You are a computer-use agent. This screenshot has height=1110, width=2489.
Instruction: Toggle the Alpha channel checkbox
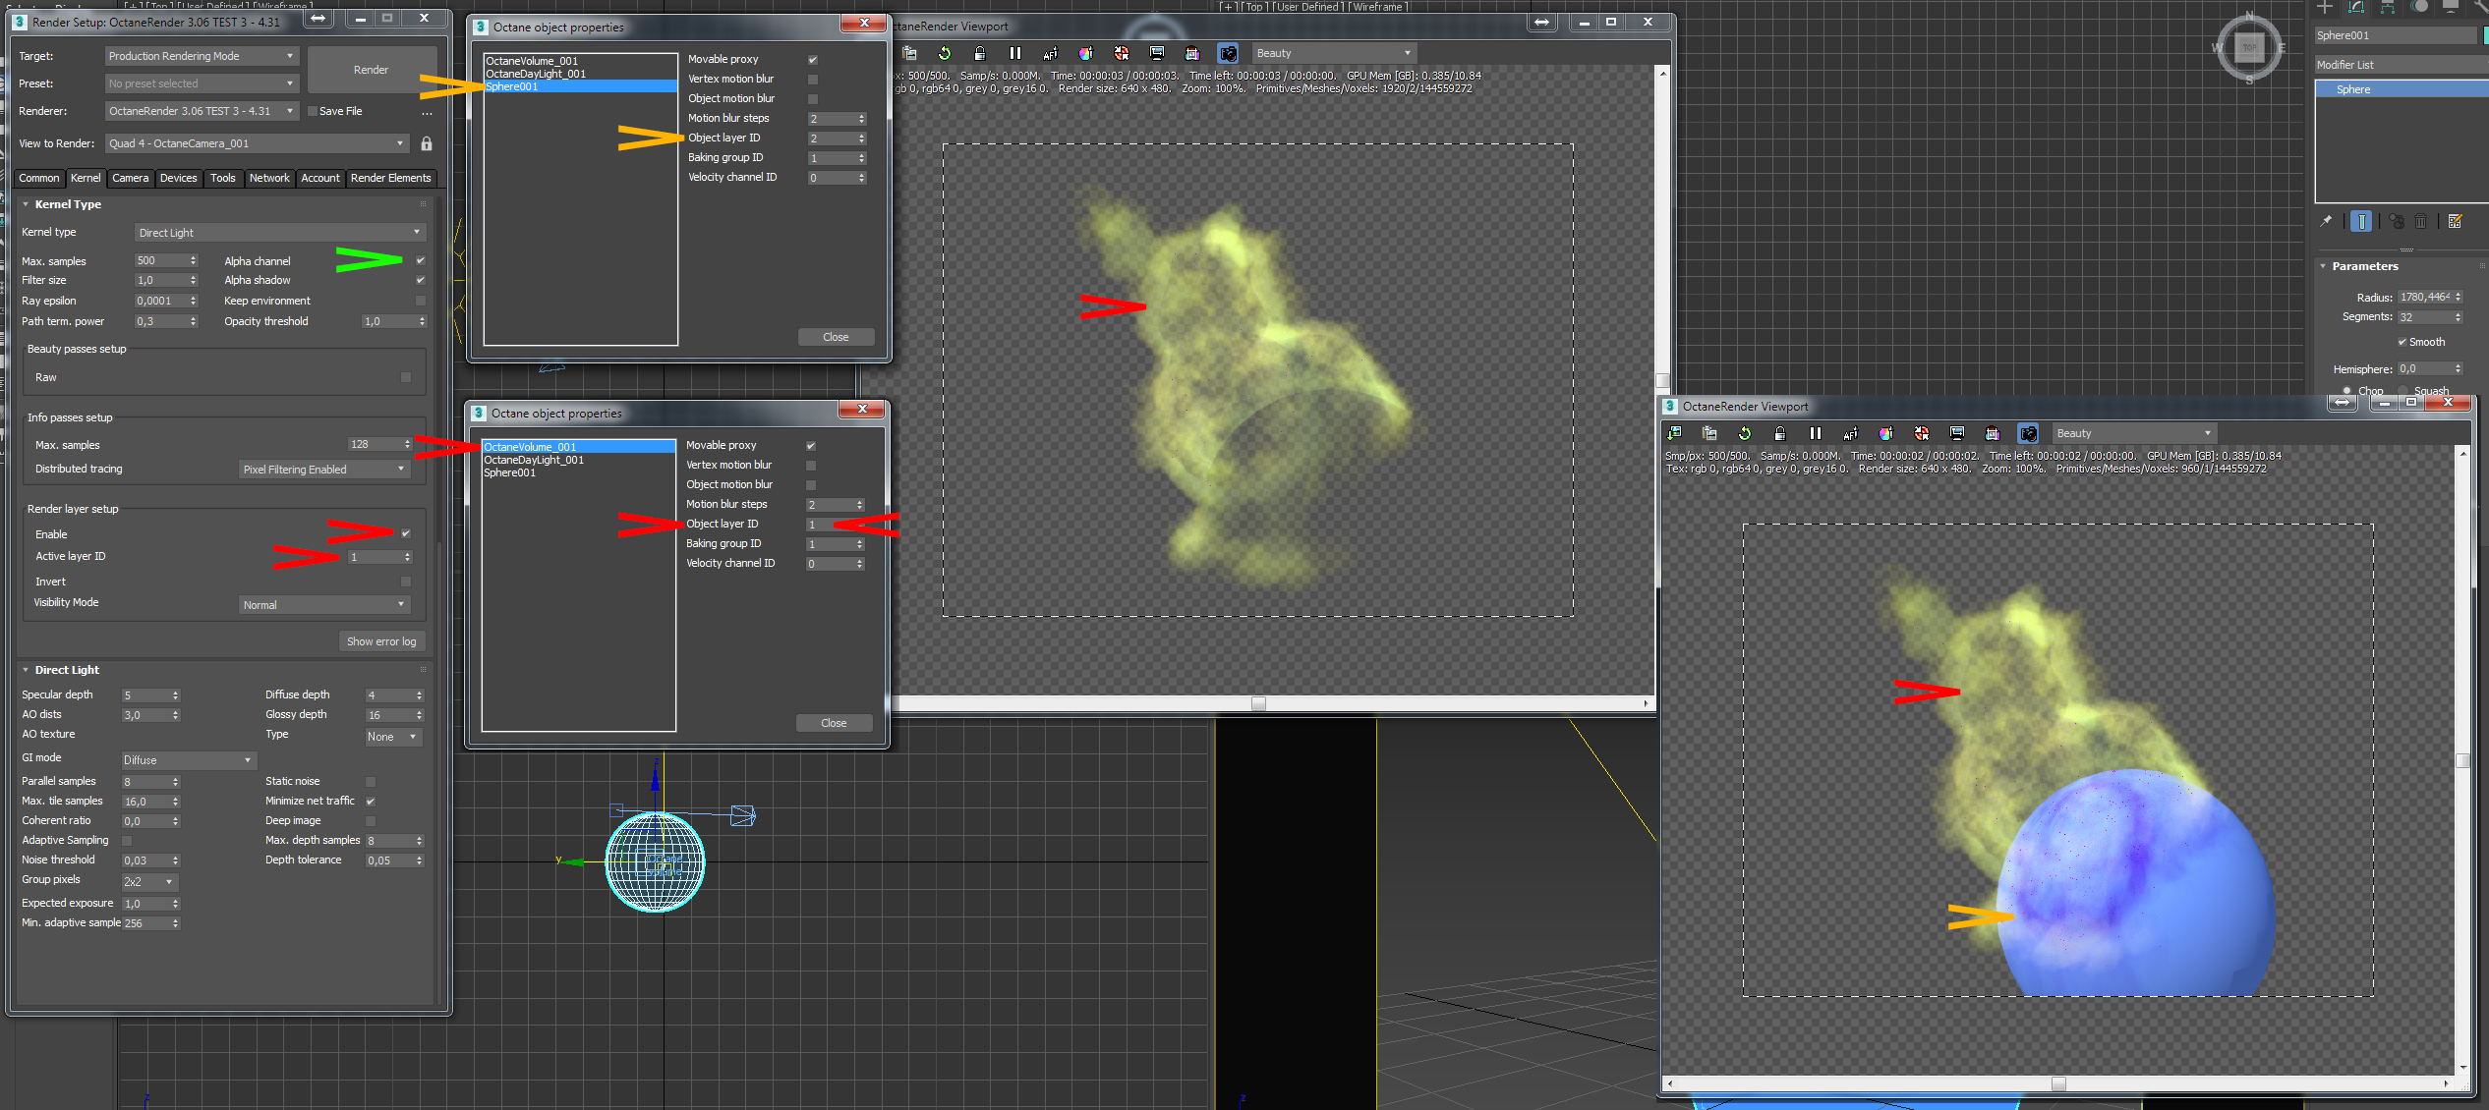(421, 260)
